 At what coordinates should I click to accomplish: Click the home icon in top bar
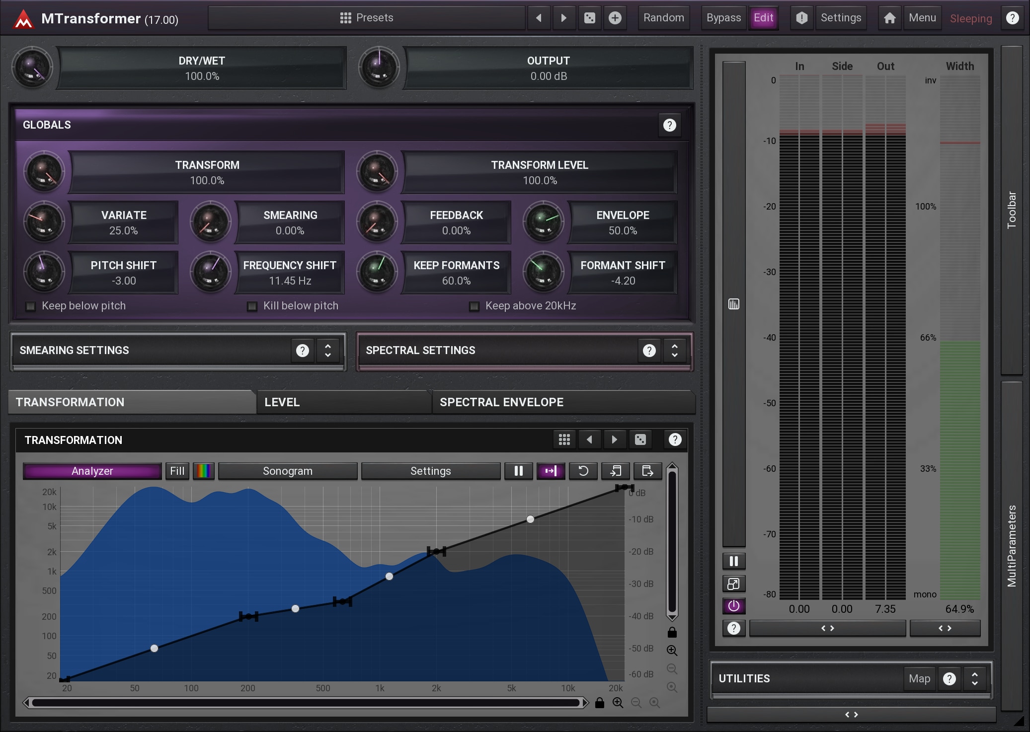[x=889, y=18]
